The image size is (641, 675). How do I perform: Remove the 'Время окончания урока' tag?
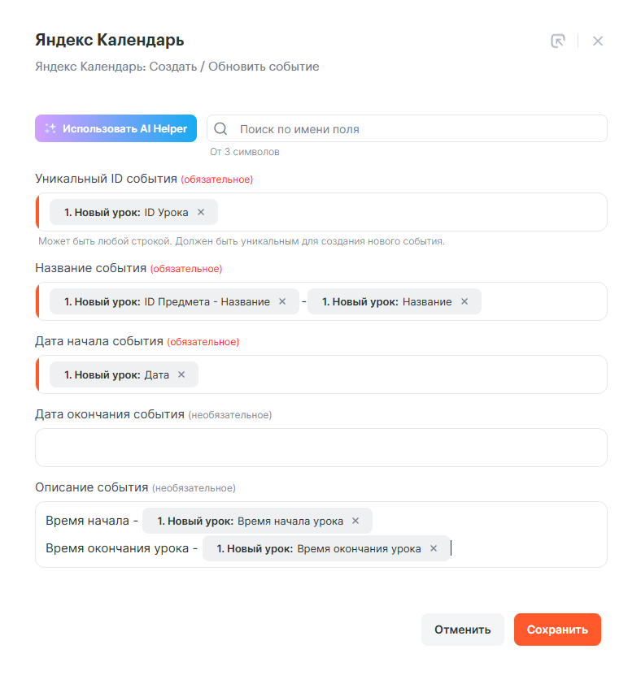434,548
